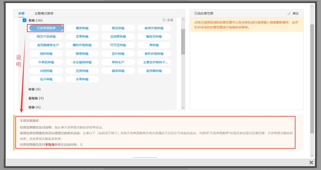Select 水果种植 scope item
Screen dimensions: 321x170
82,79
